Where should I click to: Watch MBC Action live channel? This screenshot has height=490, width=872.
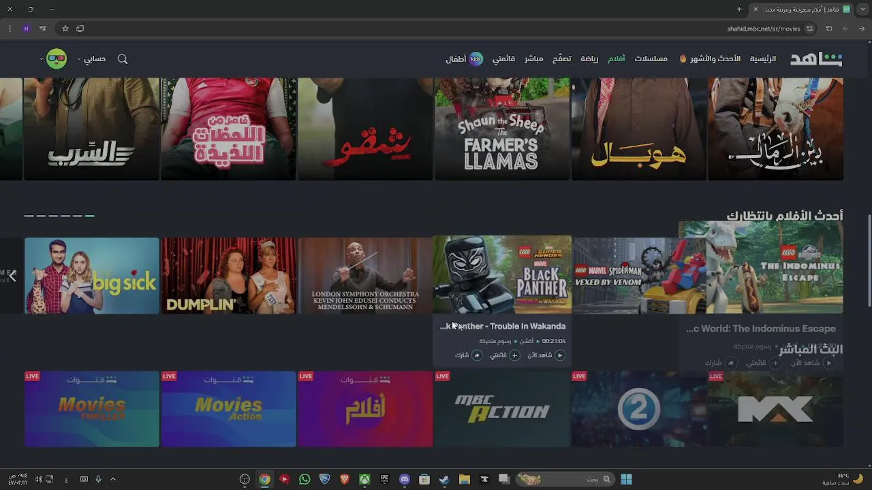pos(502,409)
